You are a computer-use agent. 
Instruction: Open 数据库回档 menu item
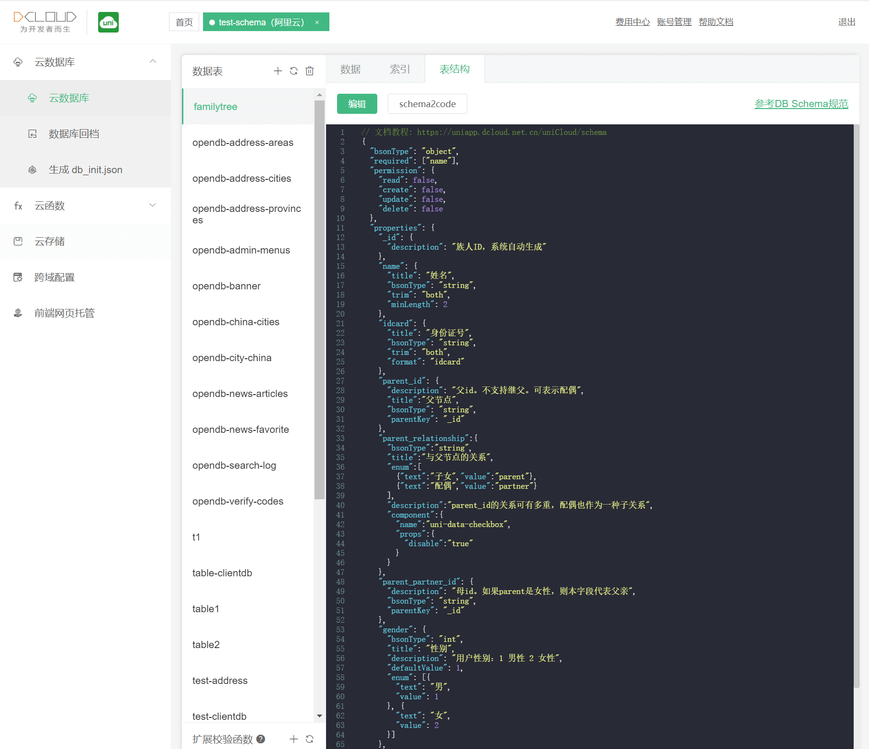85,134
